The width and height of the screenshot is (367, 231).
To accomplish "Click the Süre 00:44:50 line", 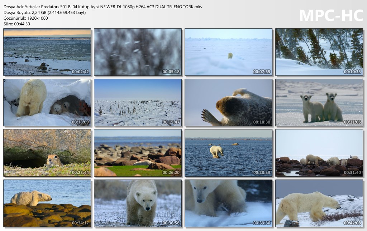I will point(17,24).
